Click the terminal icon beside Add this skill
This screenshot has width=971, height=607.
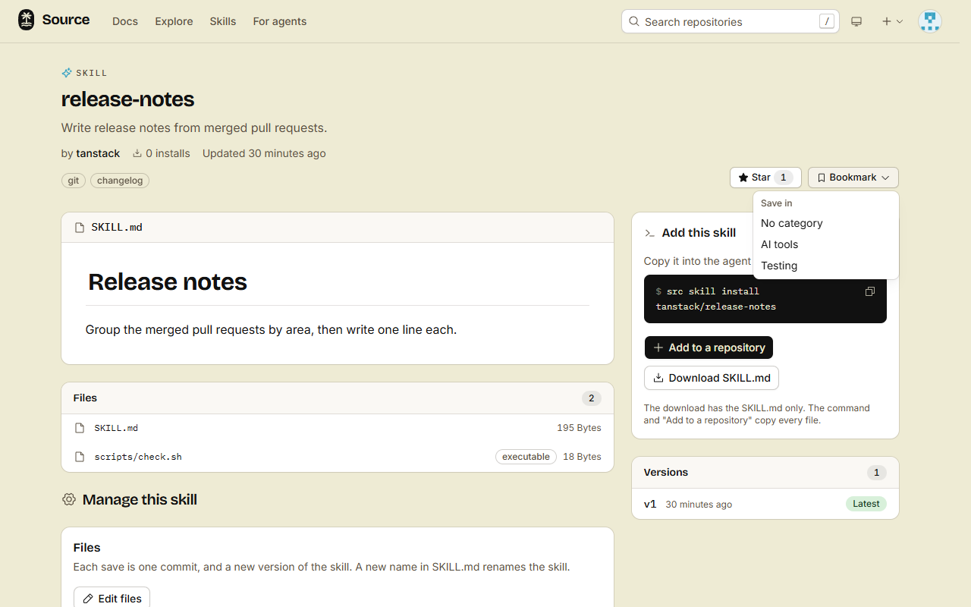[x=649, y=234]
